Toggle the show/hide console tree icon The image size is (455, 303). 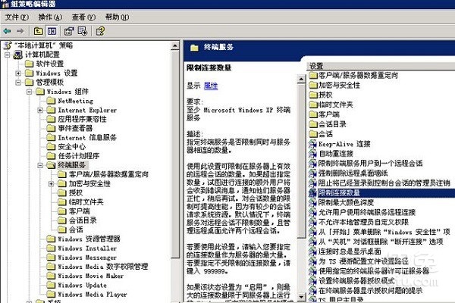pos(52,31)
